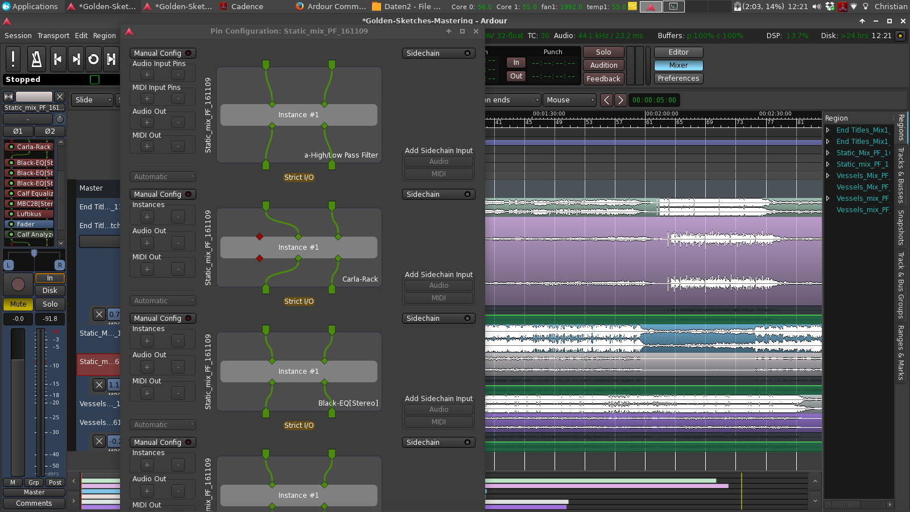Toggle the metronome click button
This screenshot has height=512, width=910.
tap(36, 59)
